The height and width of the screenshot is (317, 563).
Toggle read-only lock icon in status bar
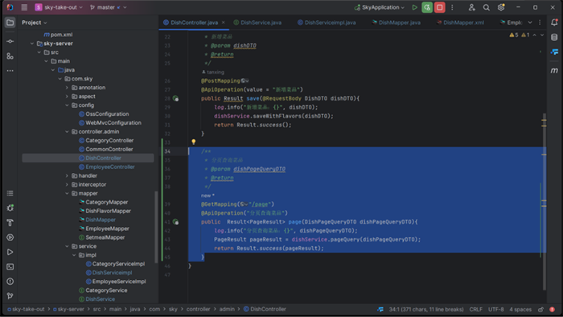(x=540, y=309)
